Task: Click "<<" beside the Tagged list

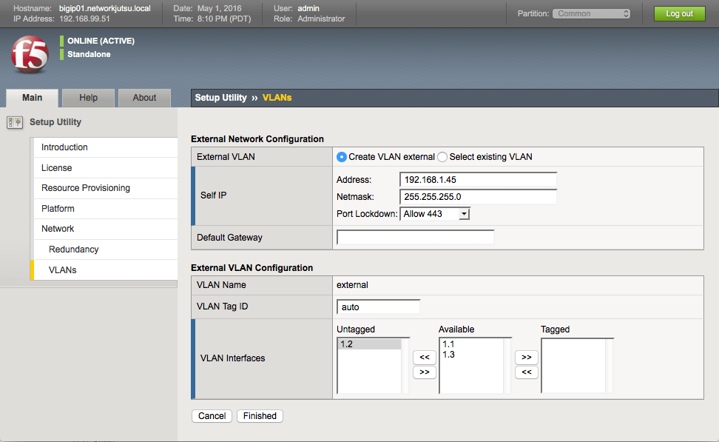Action: pos(526,372)
